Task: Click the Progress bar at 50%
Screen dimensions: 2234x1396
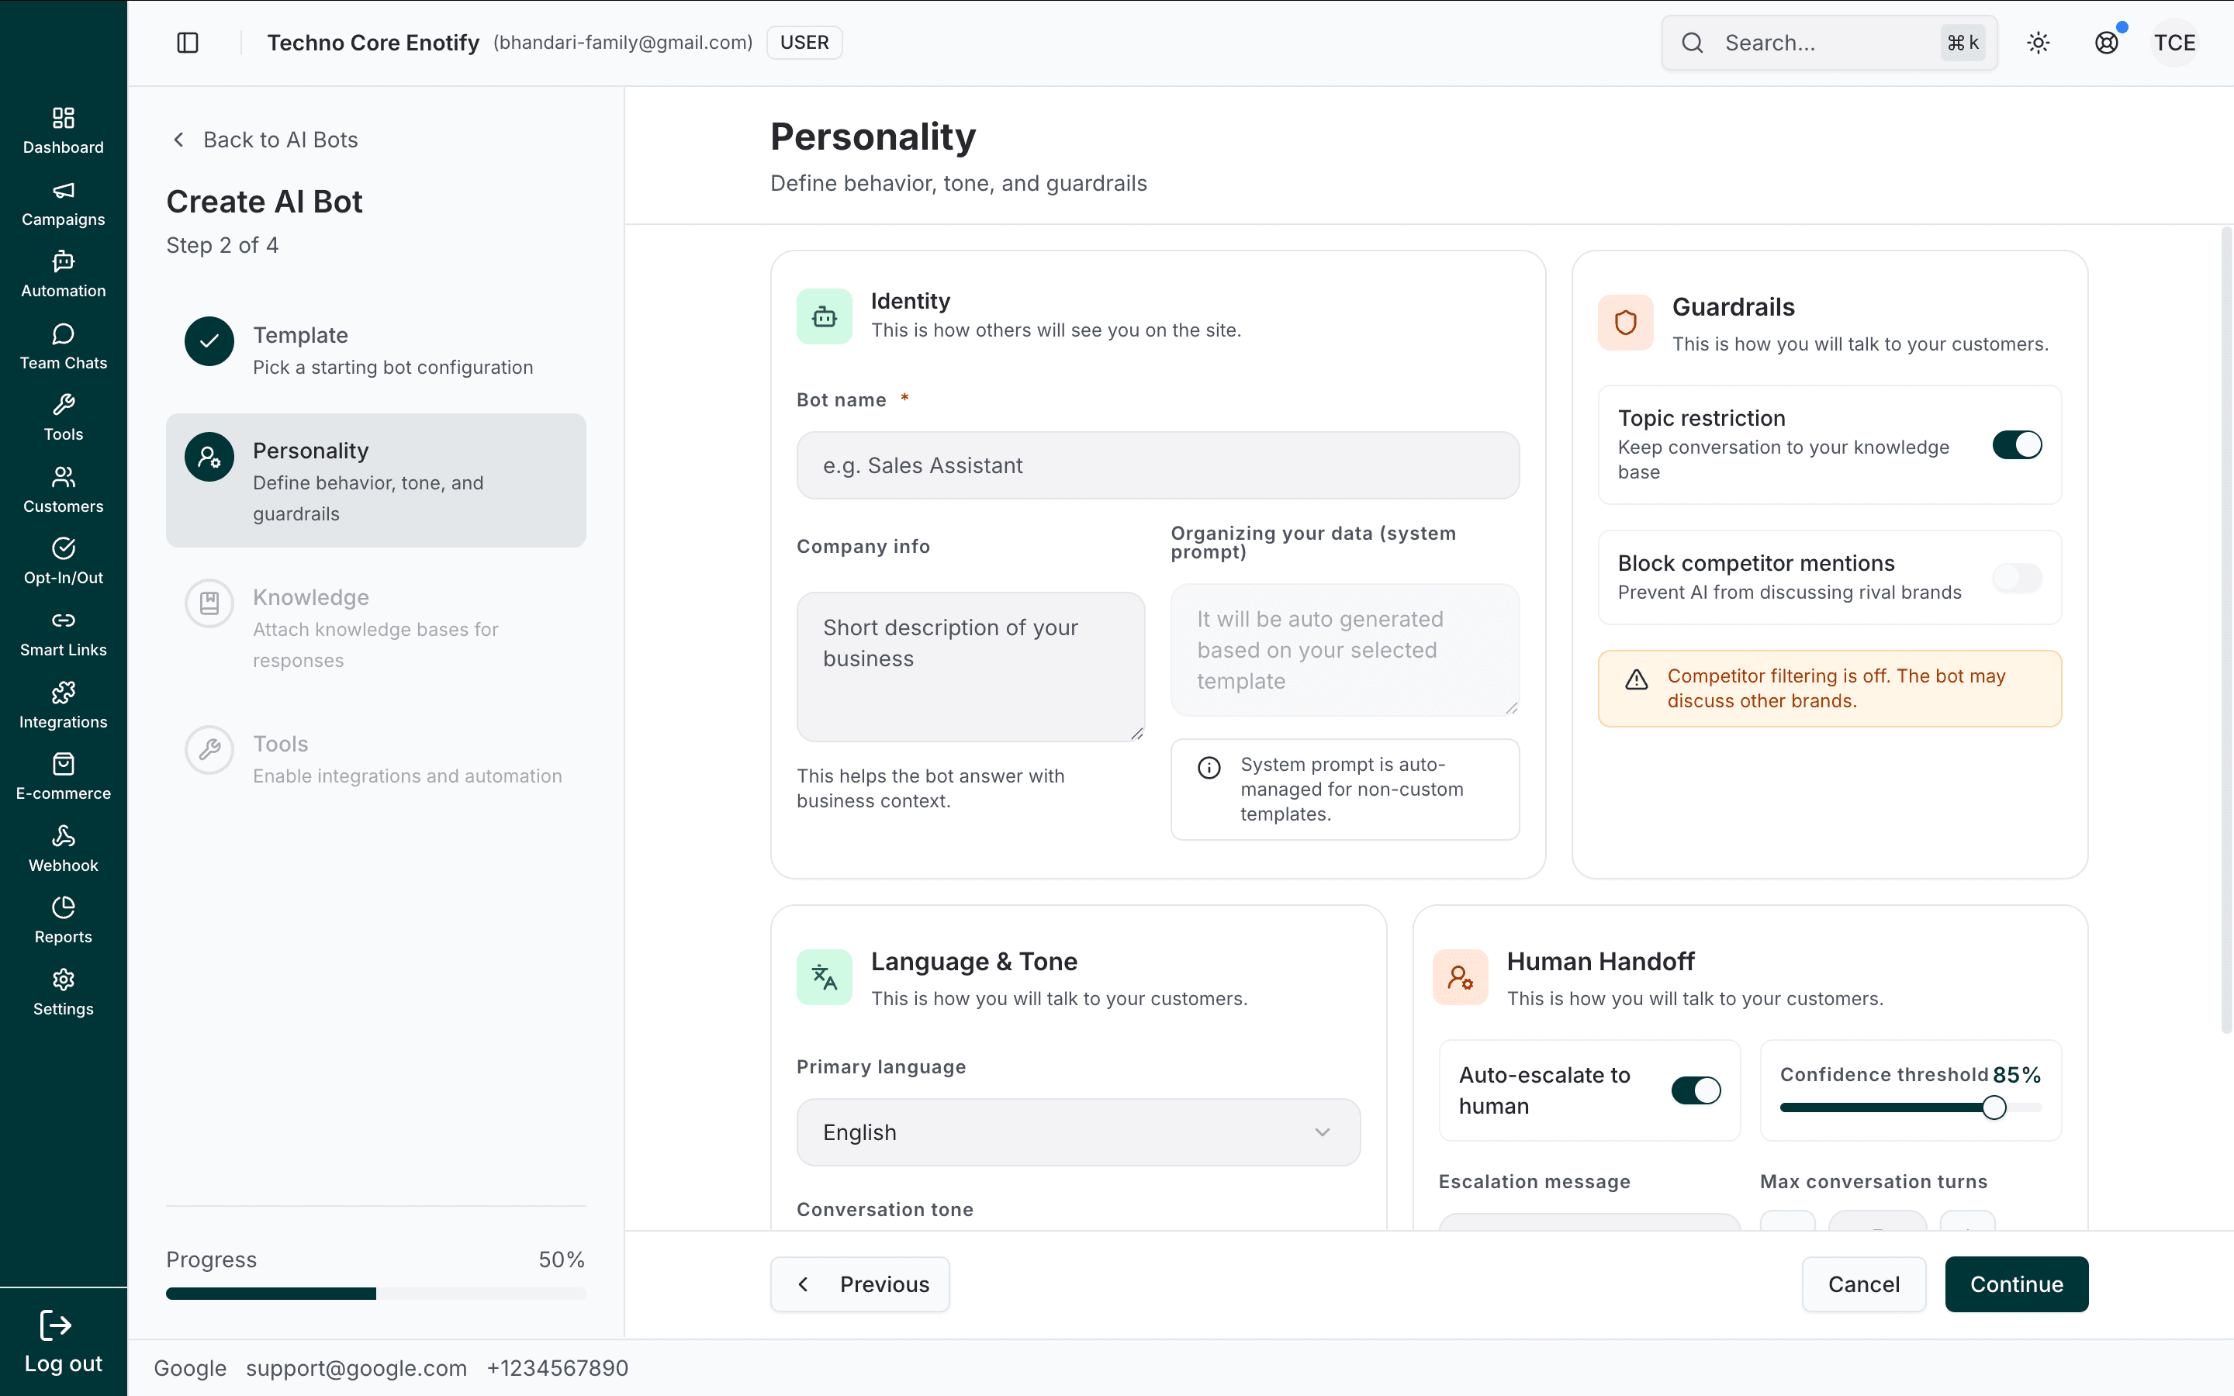Action: (375, 1294)
